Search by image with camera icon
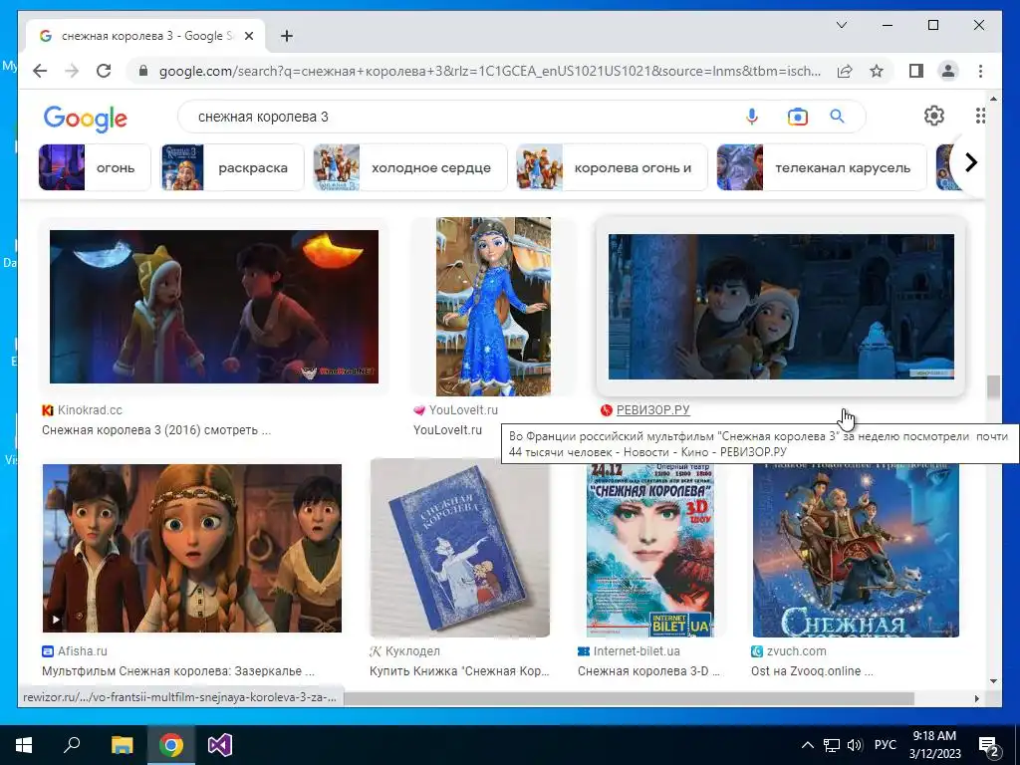 (x=797, y=117)
